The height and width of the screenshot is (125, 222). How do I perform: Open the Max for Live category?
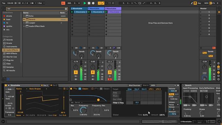[x=11, y=57]
